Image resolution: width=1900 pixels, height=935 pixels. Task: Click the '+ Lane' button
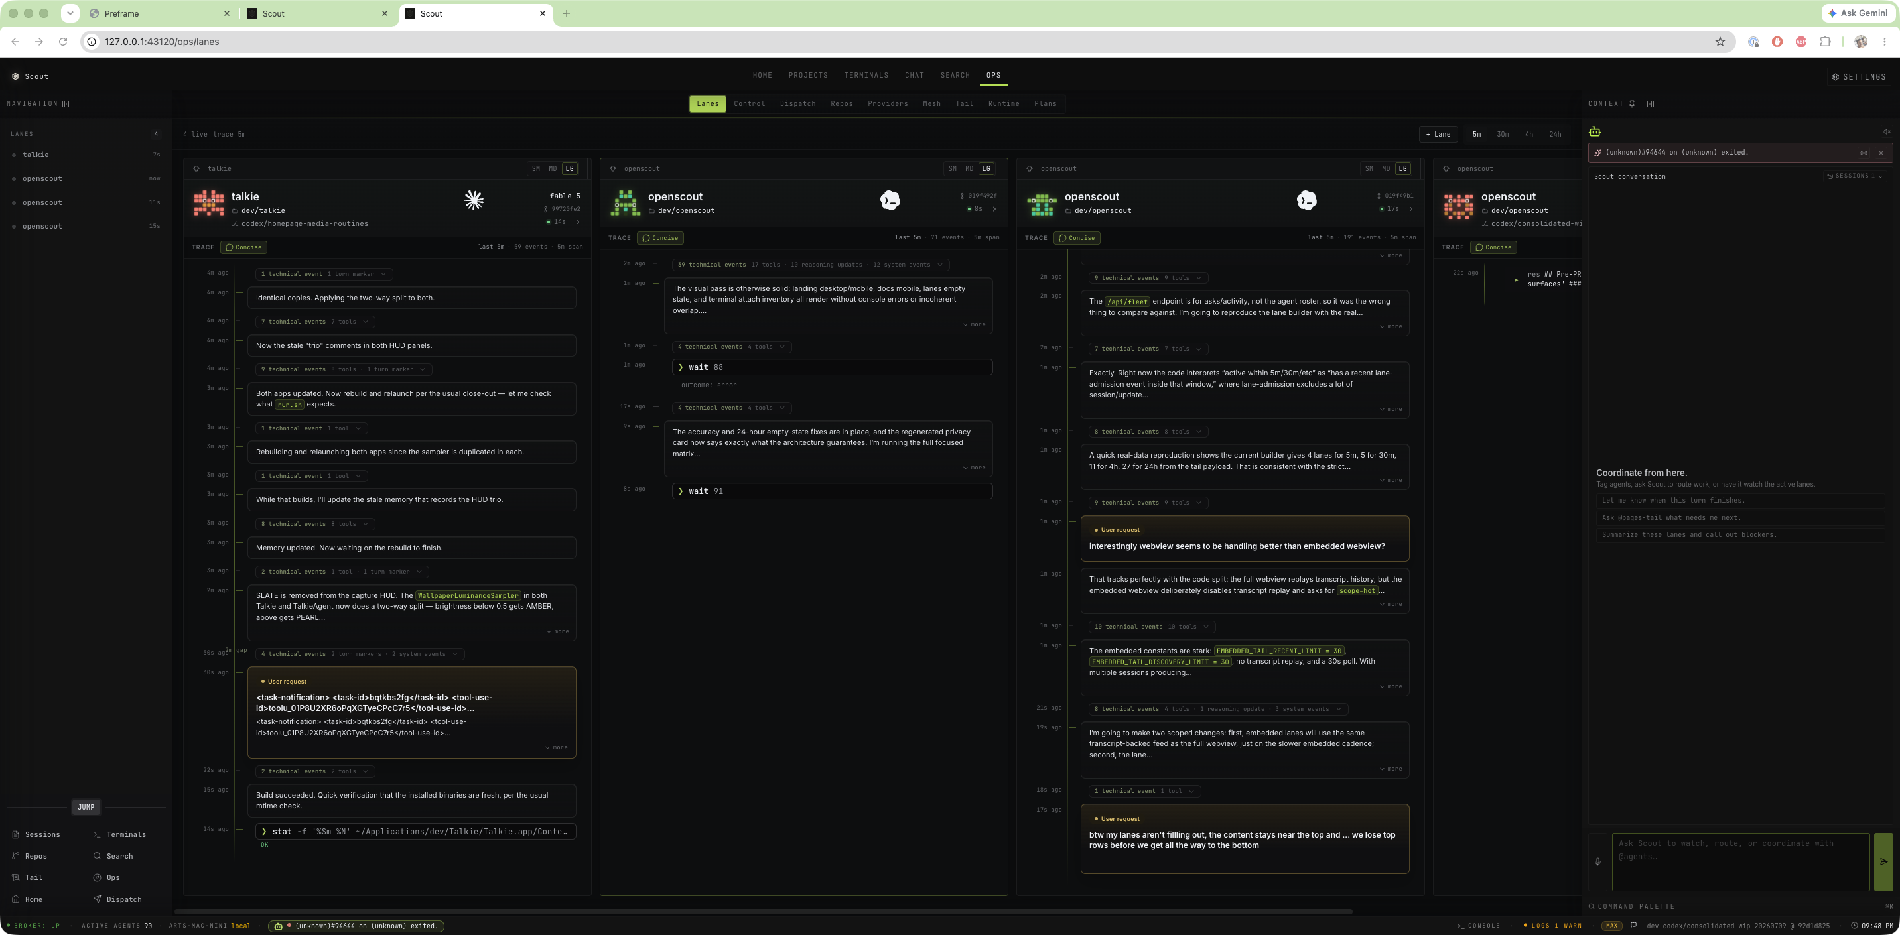(x=1438, y=134)
